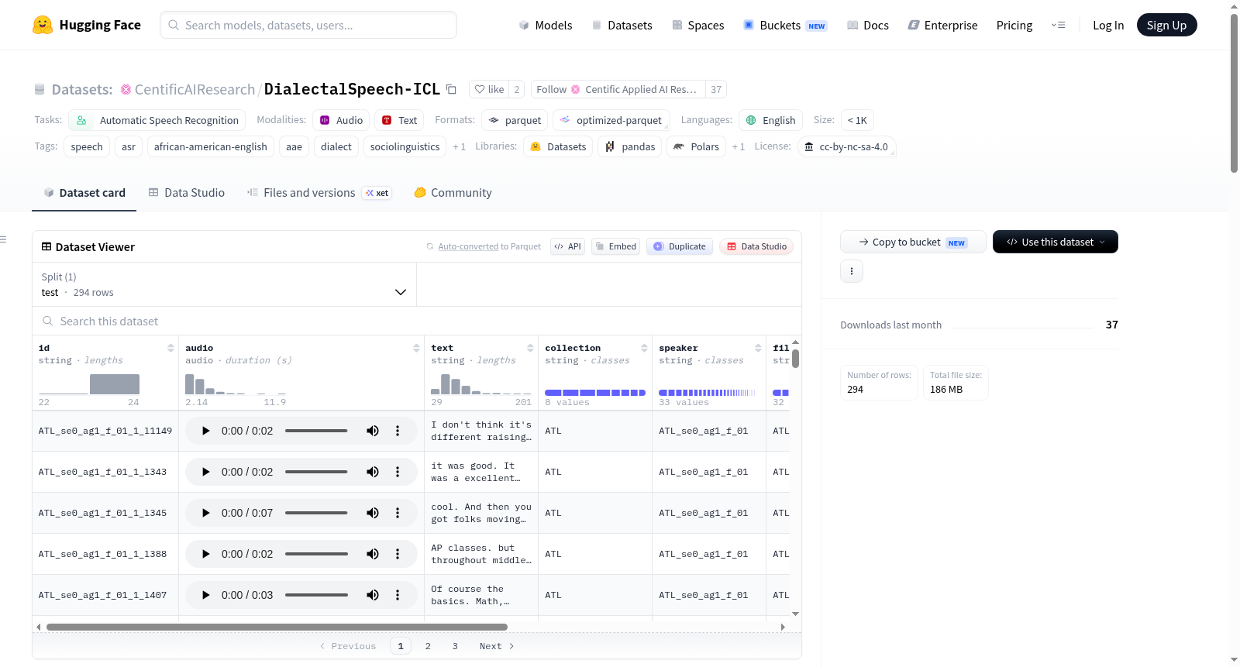Go to Models in top navigation
Image resolution: width=1240 pixels, height=667 pixels.
click(x=546, y=25)
